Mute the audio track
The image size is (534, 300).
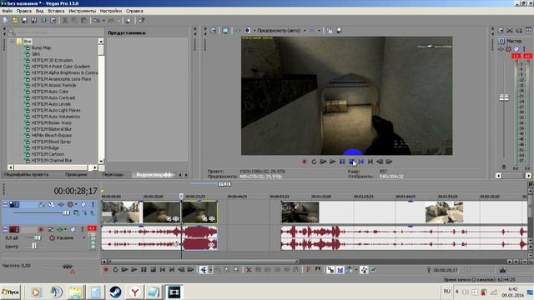(x=73, y=230)
